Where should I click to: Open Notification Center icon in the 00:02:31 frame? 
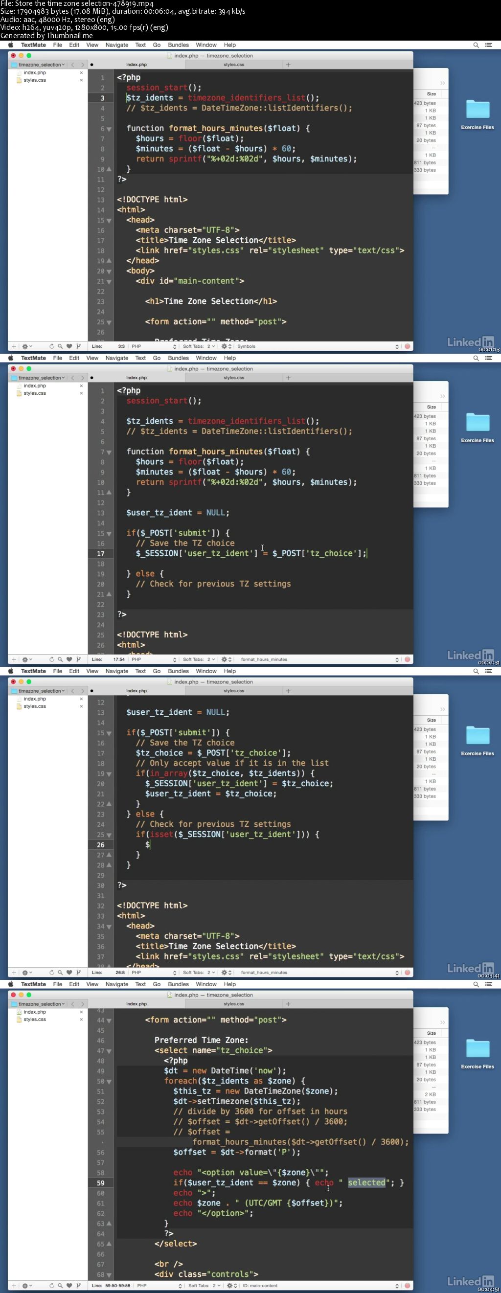tap(488, 358)
